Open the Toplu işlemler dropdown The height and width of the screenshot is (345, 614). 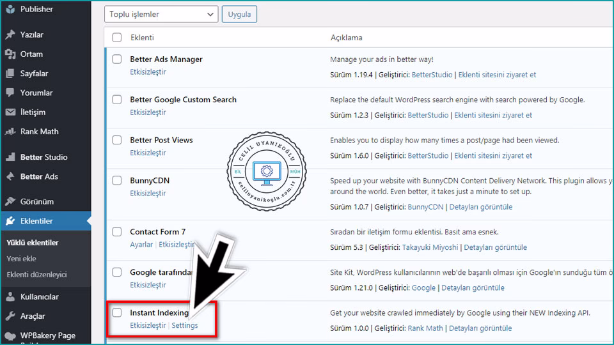[x=161, y=15]
